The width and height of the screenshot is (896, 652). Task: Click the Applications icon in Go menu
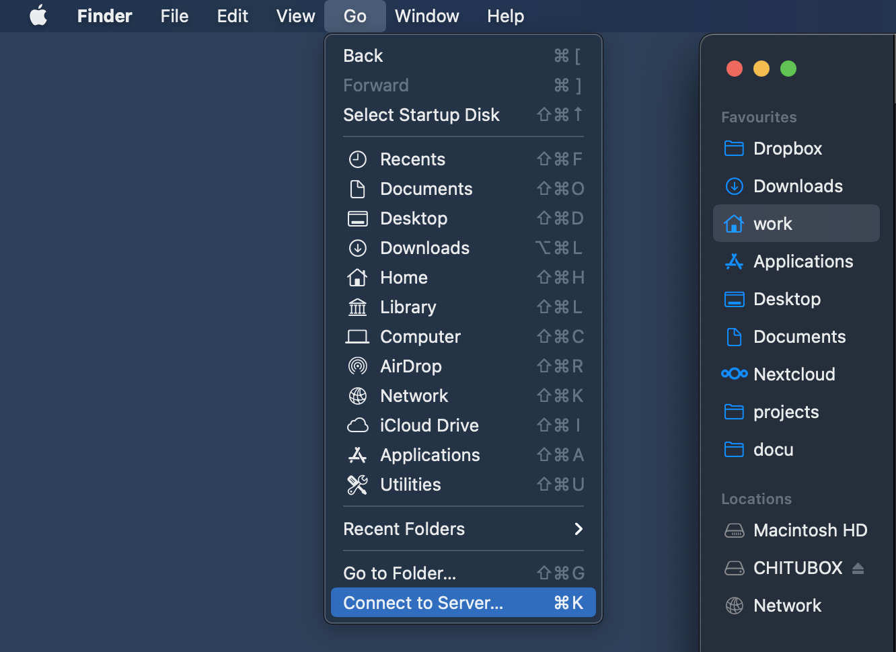(x=358, y=455)
